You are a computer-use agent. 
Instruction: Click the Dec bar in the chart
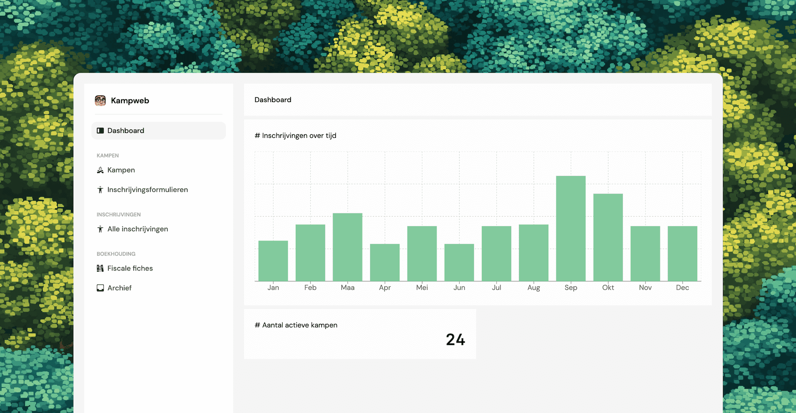coord(682,254)
